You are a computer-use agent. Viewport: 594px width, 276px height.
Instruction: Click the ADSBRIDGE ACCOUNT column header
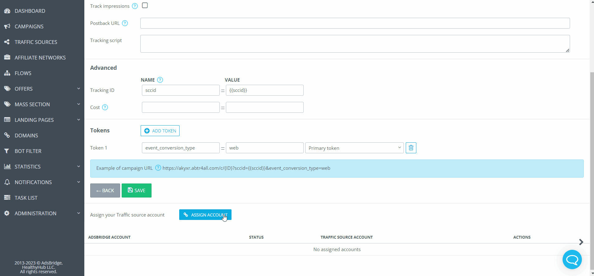point(109,237)
